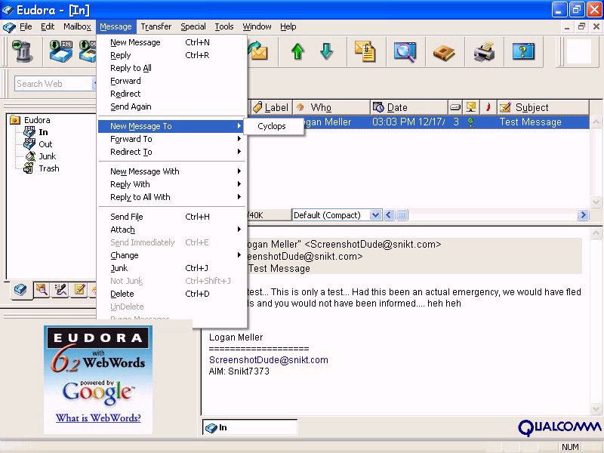Open the Window menu
Viewport: 604px width, 453px height.
pos(257,26)
